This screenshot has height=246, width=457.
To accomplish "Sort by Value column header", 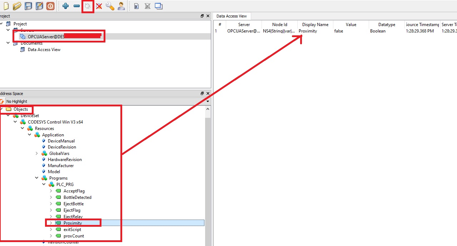I will 351,25.
